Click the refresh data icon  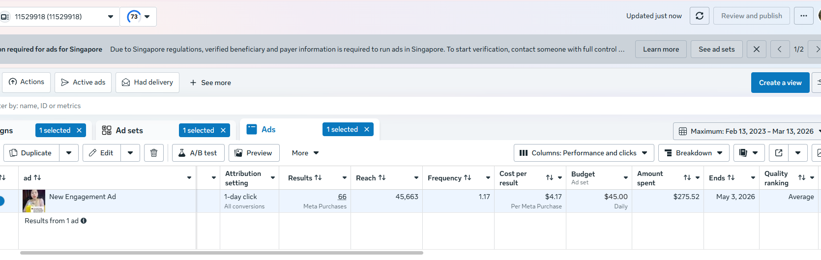699,16
